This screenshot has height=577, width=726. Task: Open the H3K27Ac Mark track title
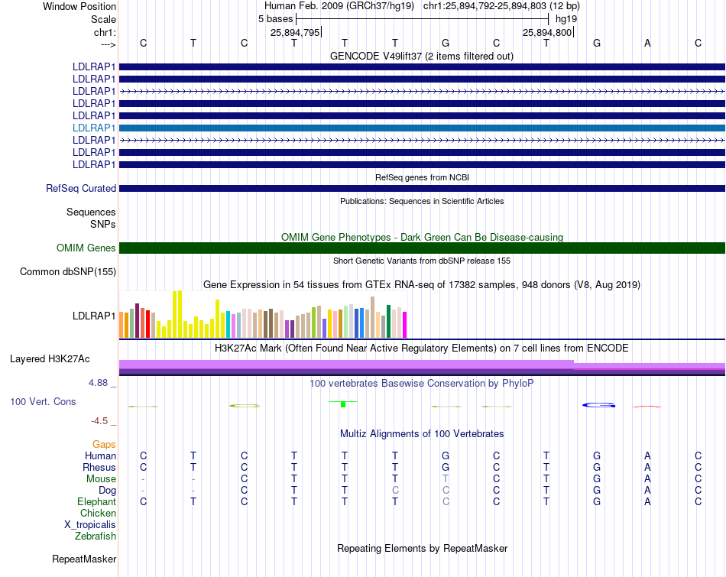(422, 348)
